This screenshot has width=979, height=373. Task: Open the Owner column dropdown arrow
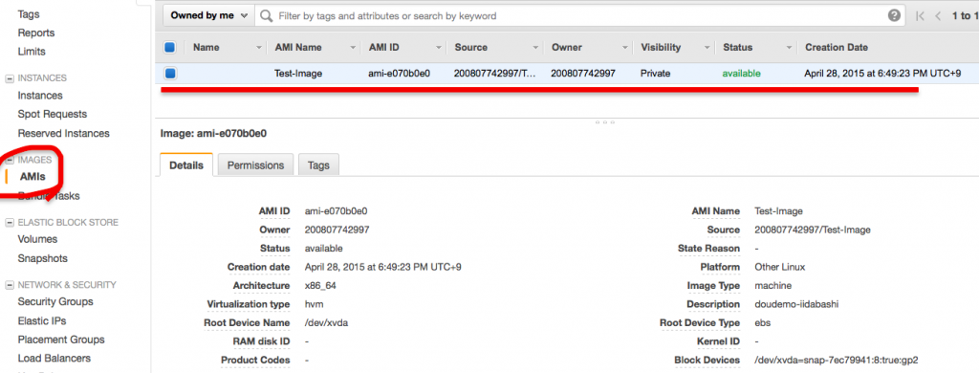[625, 48]
